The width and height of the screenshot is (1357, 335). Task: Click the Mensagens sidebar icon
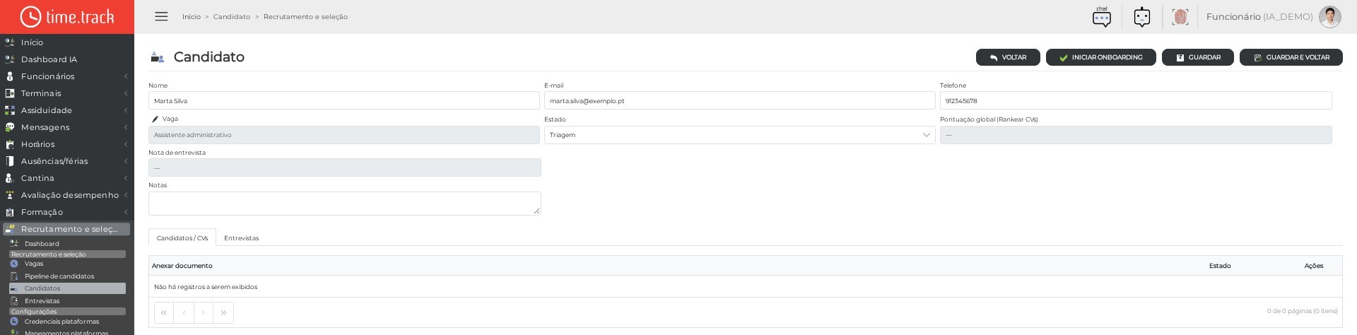pyautogui.click(x=10, y=127)
